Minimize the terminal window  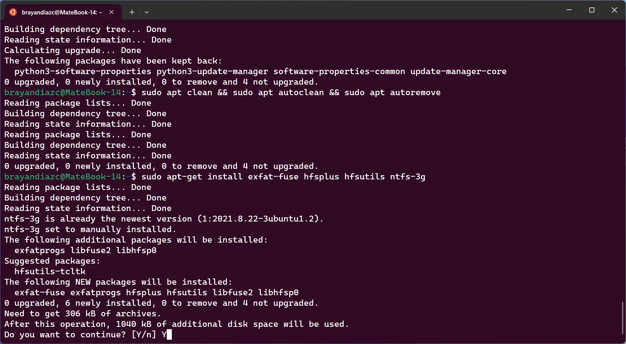click(x=569, y=10)
